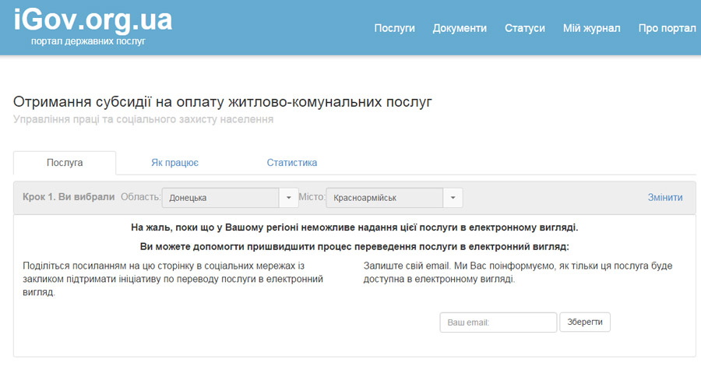Focus the 'Ваш email' input field
This screenshot has height=370, width=701.
pyautogui.click(x=498, y=322)
